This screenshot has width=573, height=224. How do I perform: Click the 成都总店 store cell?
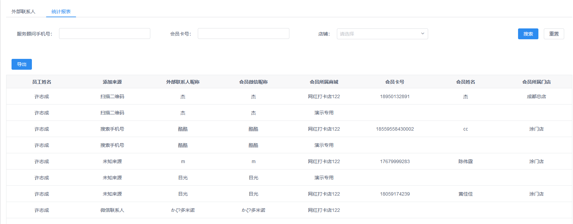[x=536, y=96]
